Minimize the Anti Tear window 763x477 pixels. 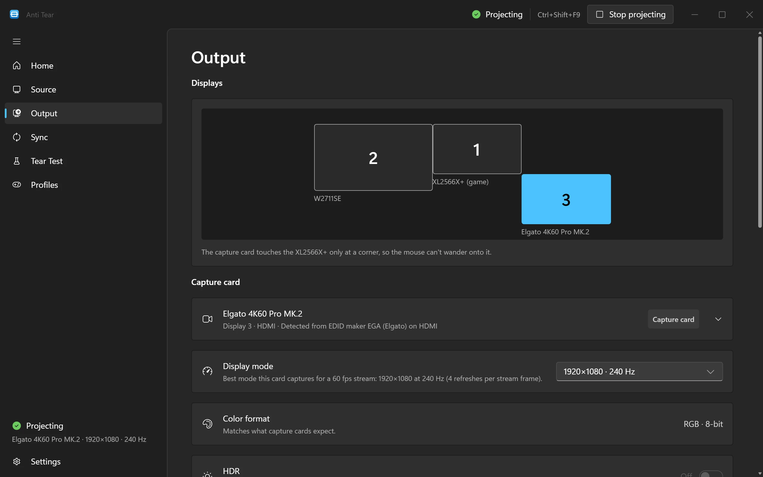[694, 15]
